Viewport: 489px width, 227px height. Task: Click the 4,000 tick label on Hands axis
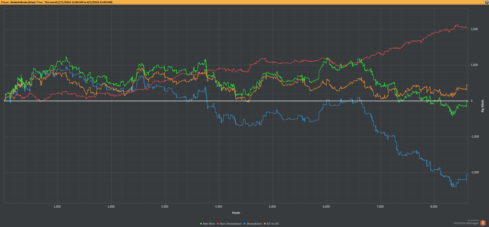(x=219, y=207)
